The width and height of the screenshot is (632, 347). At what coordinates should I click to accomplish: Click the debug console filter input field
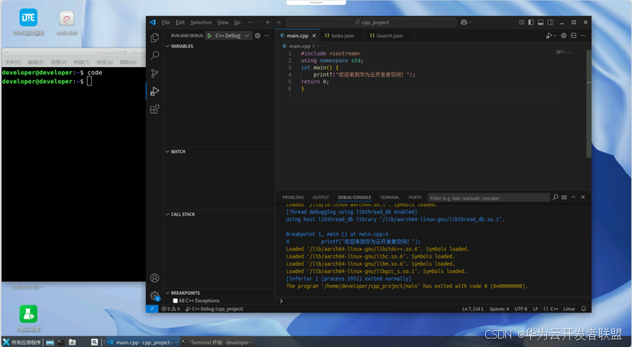click(488, 197)
